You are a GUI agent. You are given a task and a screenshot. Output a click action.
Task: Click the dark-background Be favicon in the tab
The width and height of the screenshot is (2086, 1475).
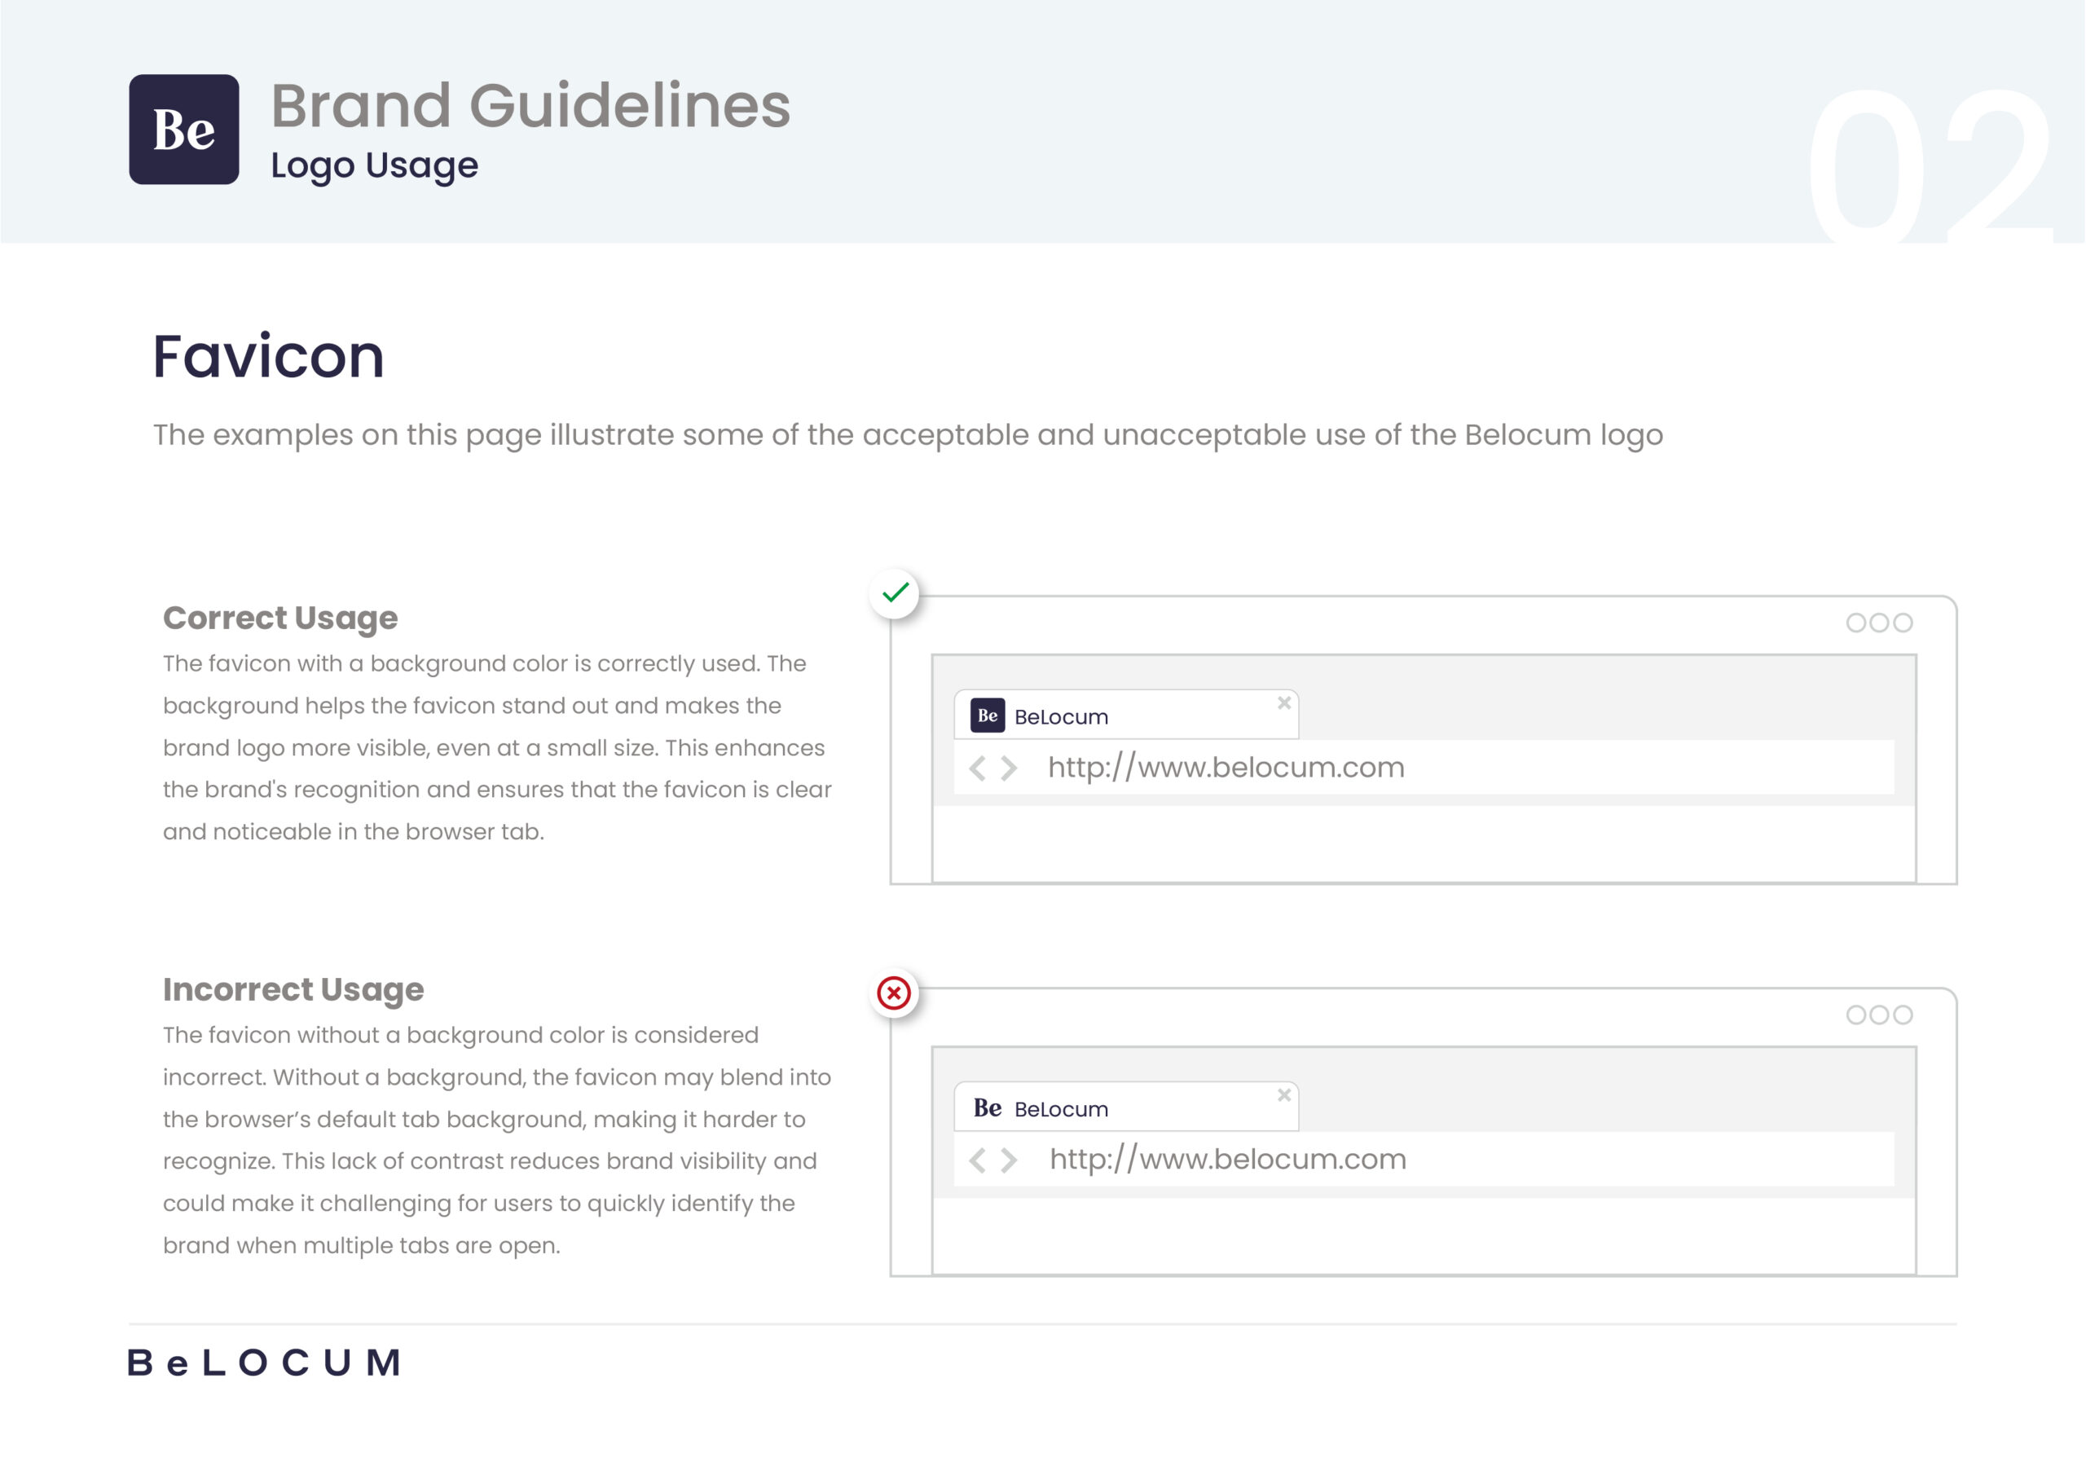pyautogui.click(x=987, y=715)
